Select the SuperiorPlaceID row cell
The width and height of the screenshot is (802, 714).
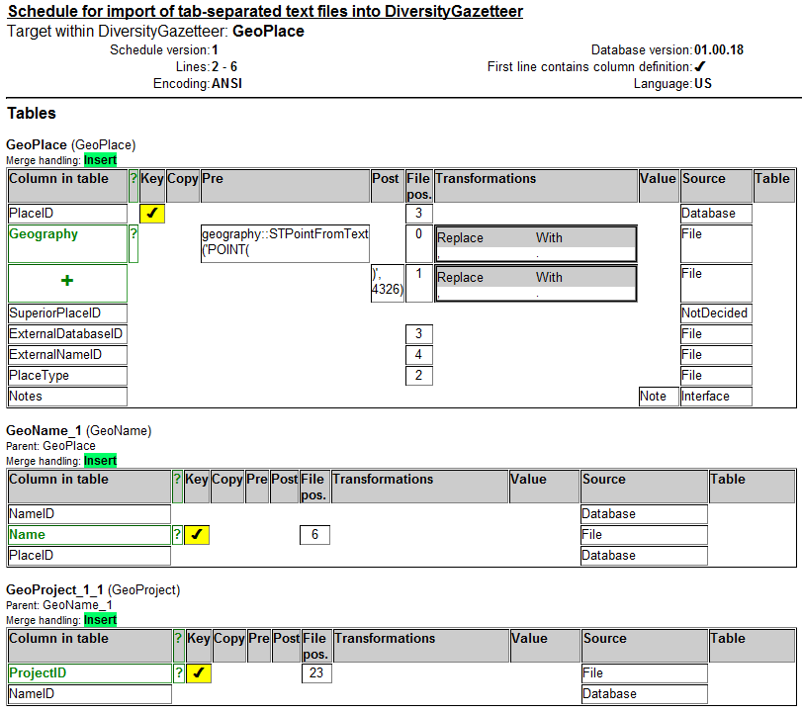click(67, 313)
